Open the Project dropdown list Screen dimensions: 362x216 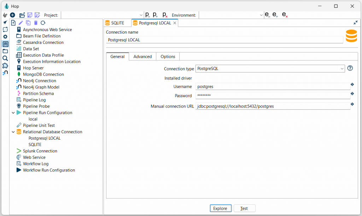click(x=141, y=15)
